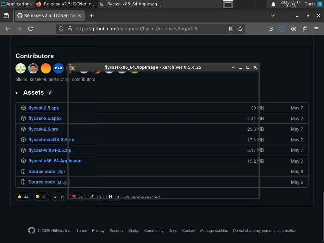This screenshot has height=243, width=324.
Task: Open the Firefox tab overview icon
Action: click(x=6, y=16)
